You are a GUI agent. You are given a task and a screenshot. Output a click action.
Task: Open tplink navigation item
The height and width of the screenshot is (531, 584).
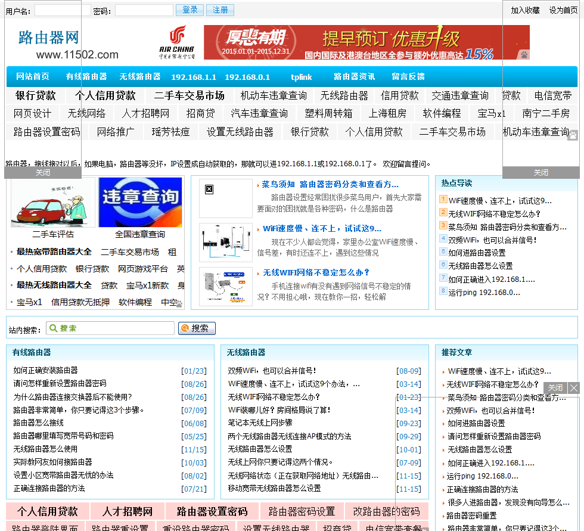coord(302,77)
